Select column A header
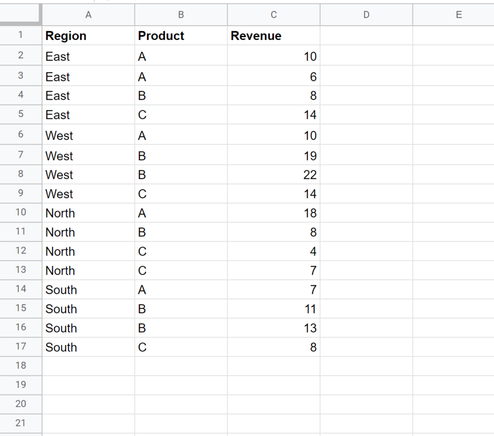 tap(88, 15)
